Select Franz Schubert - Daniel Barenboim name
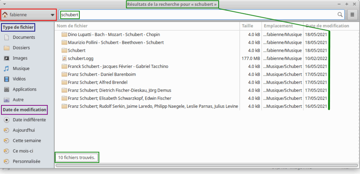The height and width of the screenshot is (174, 360). click(102, 74)
